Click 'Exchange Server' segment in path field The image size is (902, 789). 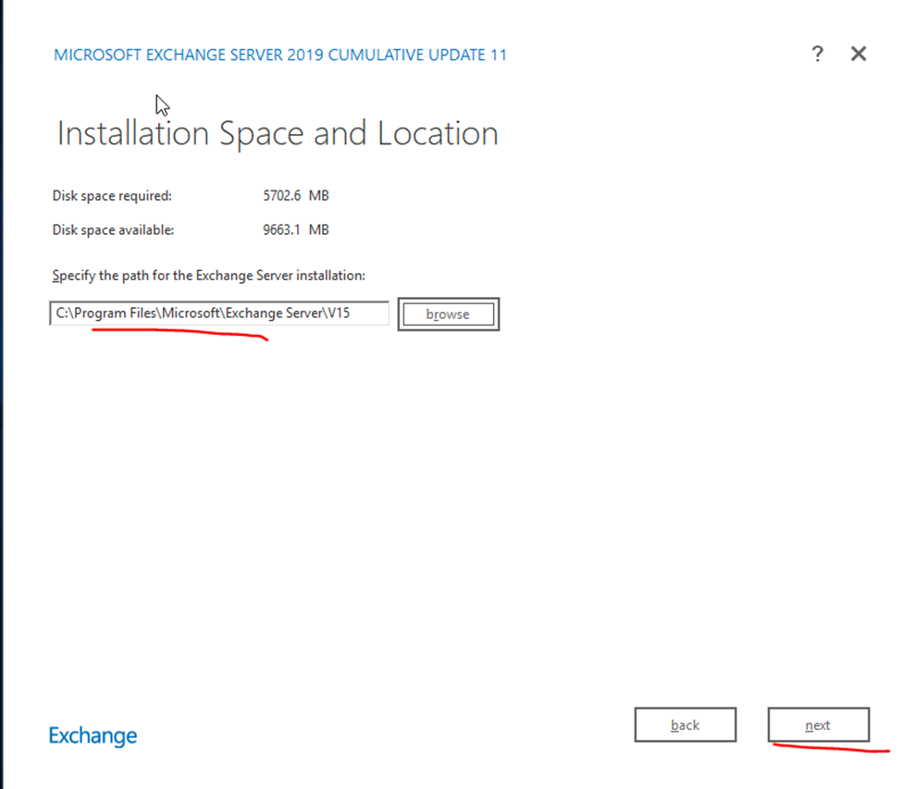tap(270, 314)
